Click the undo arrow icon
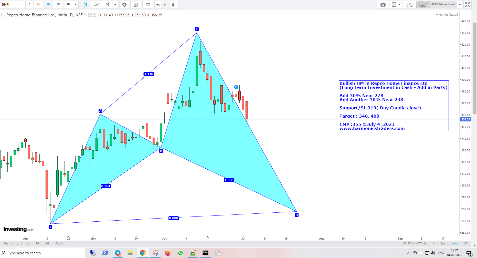477x258 pixels. tap(158, 4)
